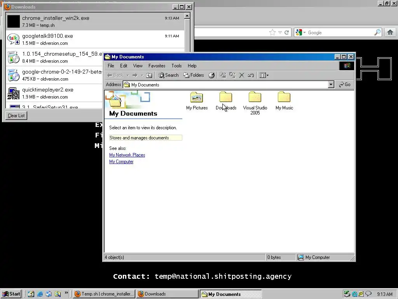Select the My Music folder
The width and height of the screenshot is (398, 299).
[x=284, y=101]
